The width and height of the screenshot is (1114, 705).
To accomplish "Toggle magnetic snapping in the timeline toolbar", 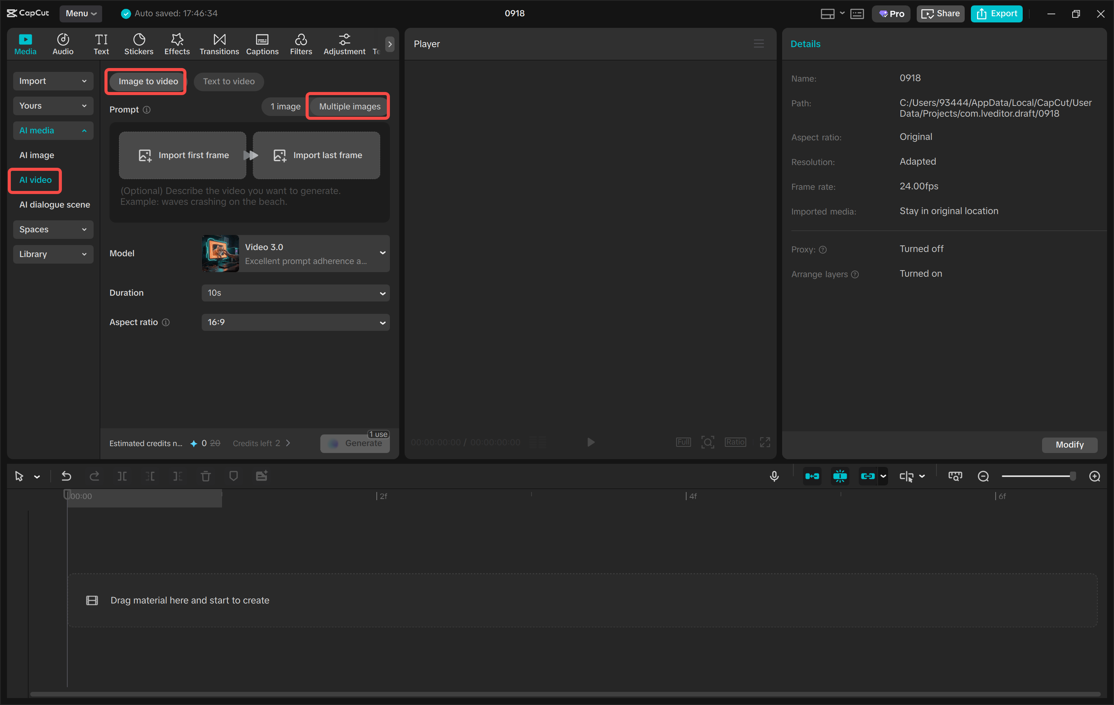I will pyautogui.click(x=812, y=476).
